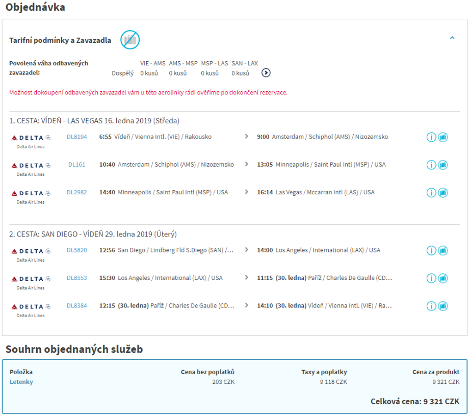Click map icon for flight DL2982

click(x=443, y=193)
